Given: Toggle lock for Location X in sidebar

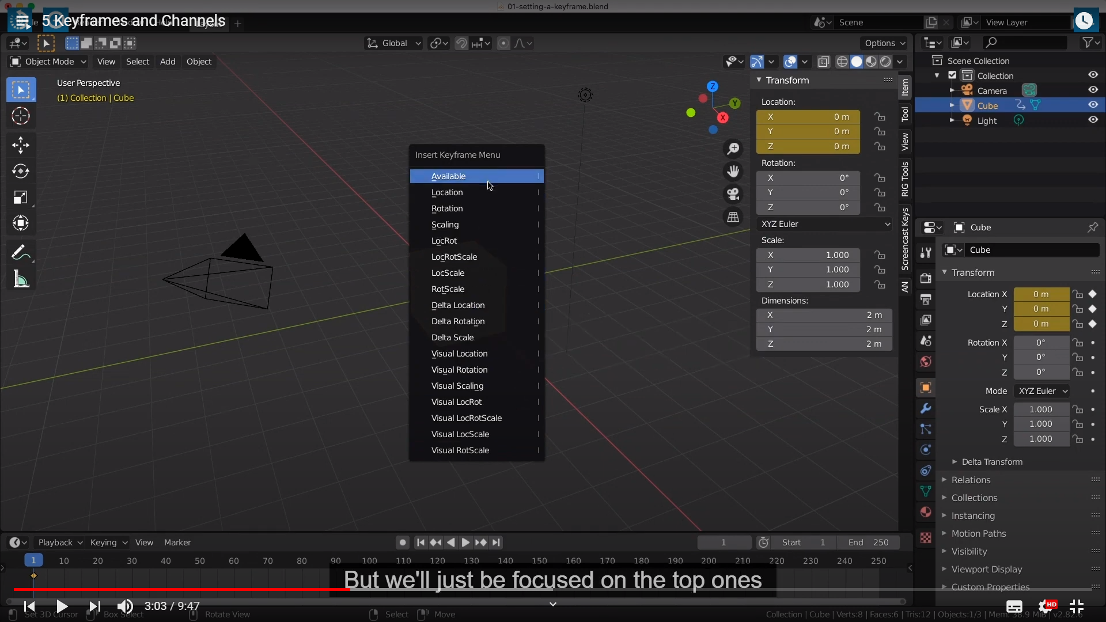Looking at the screenshot, I should (x=880, y=117).
